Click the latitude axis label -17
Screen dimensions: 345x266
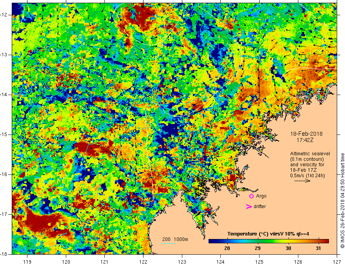click(x=4, y=214)
